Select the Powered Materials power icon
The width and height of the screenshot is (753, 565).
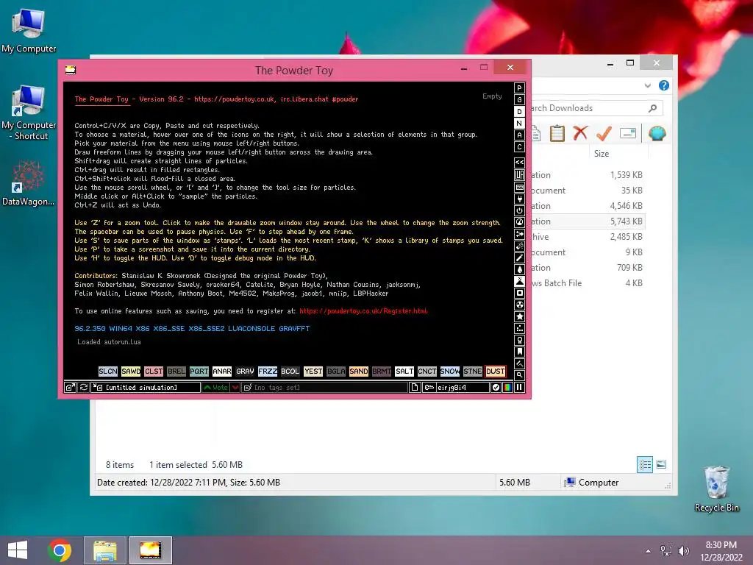pos(519,210)
